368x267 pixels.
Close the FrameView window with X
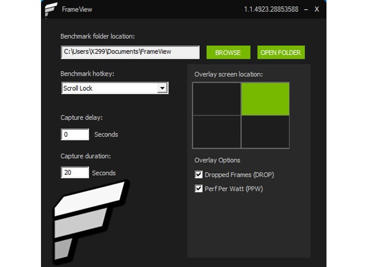tap(317, 9)
